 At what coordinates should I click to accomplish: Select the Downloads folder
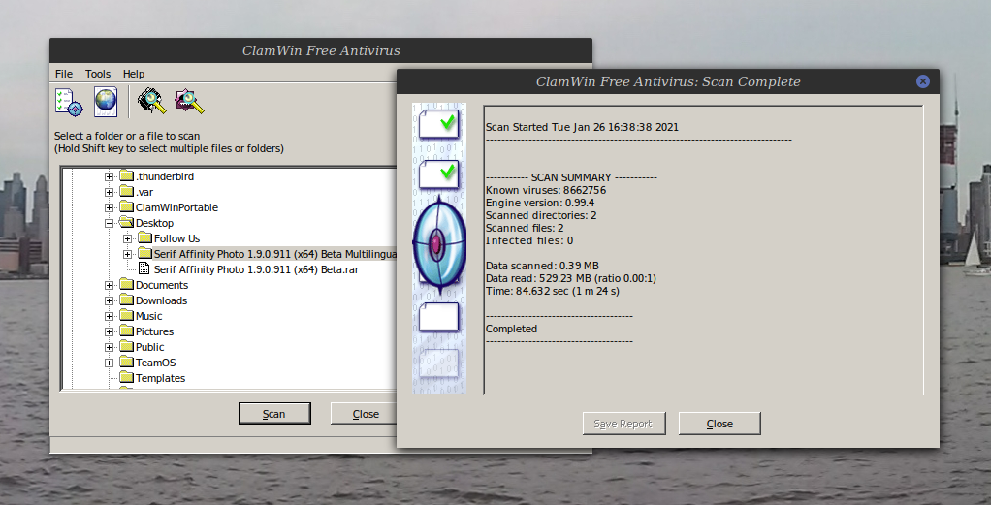(161, 300)
